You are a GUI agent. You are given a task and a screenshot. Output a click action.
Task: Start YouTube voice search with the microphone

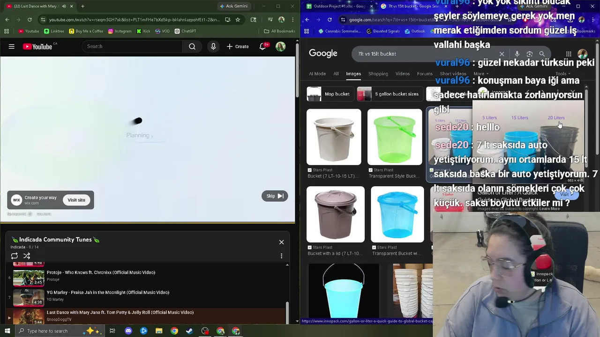(213, 46)
